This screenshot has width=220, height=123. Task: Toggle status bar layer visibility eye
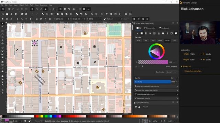pos(25,121)
